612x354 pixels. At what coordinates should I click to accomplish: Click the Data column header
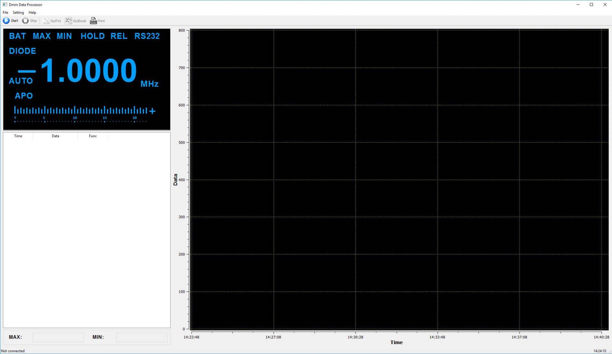[x=55, y=136]
